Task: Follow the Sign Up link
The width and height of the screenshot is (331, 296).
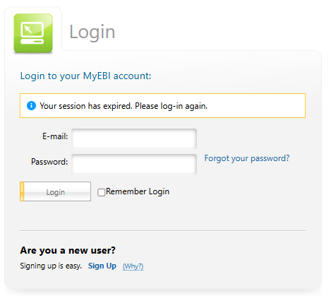Action: pyautogui.click(x=102, y=266)
